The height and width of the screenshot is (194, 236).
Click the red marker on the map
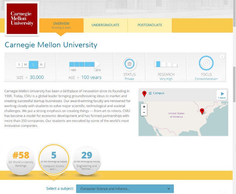coord(202,111)
